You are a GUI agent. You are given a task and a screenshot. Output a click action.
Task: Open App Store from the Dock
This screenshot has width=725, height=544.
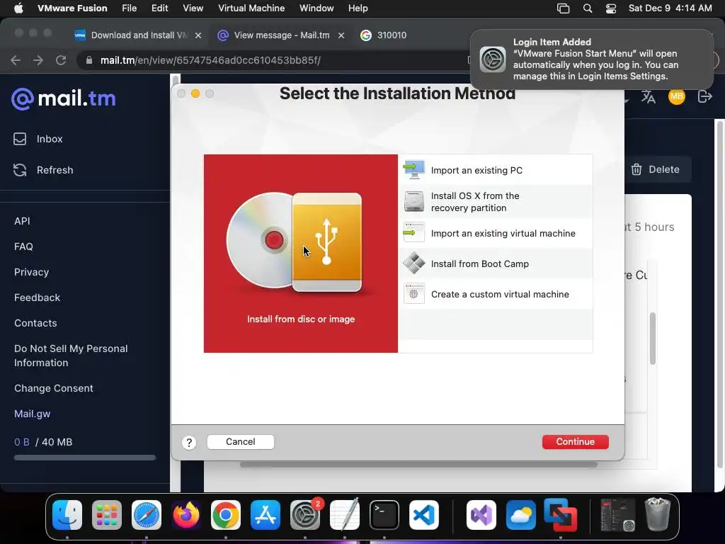(266, 515)
